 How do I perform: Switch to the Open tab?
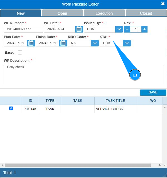click(62, 13)
